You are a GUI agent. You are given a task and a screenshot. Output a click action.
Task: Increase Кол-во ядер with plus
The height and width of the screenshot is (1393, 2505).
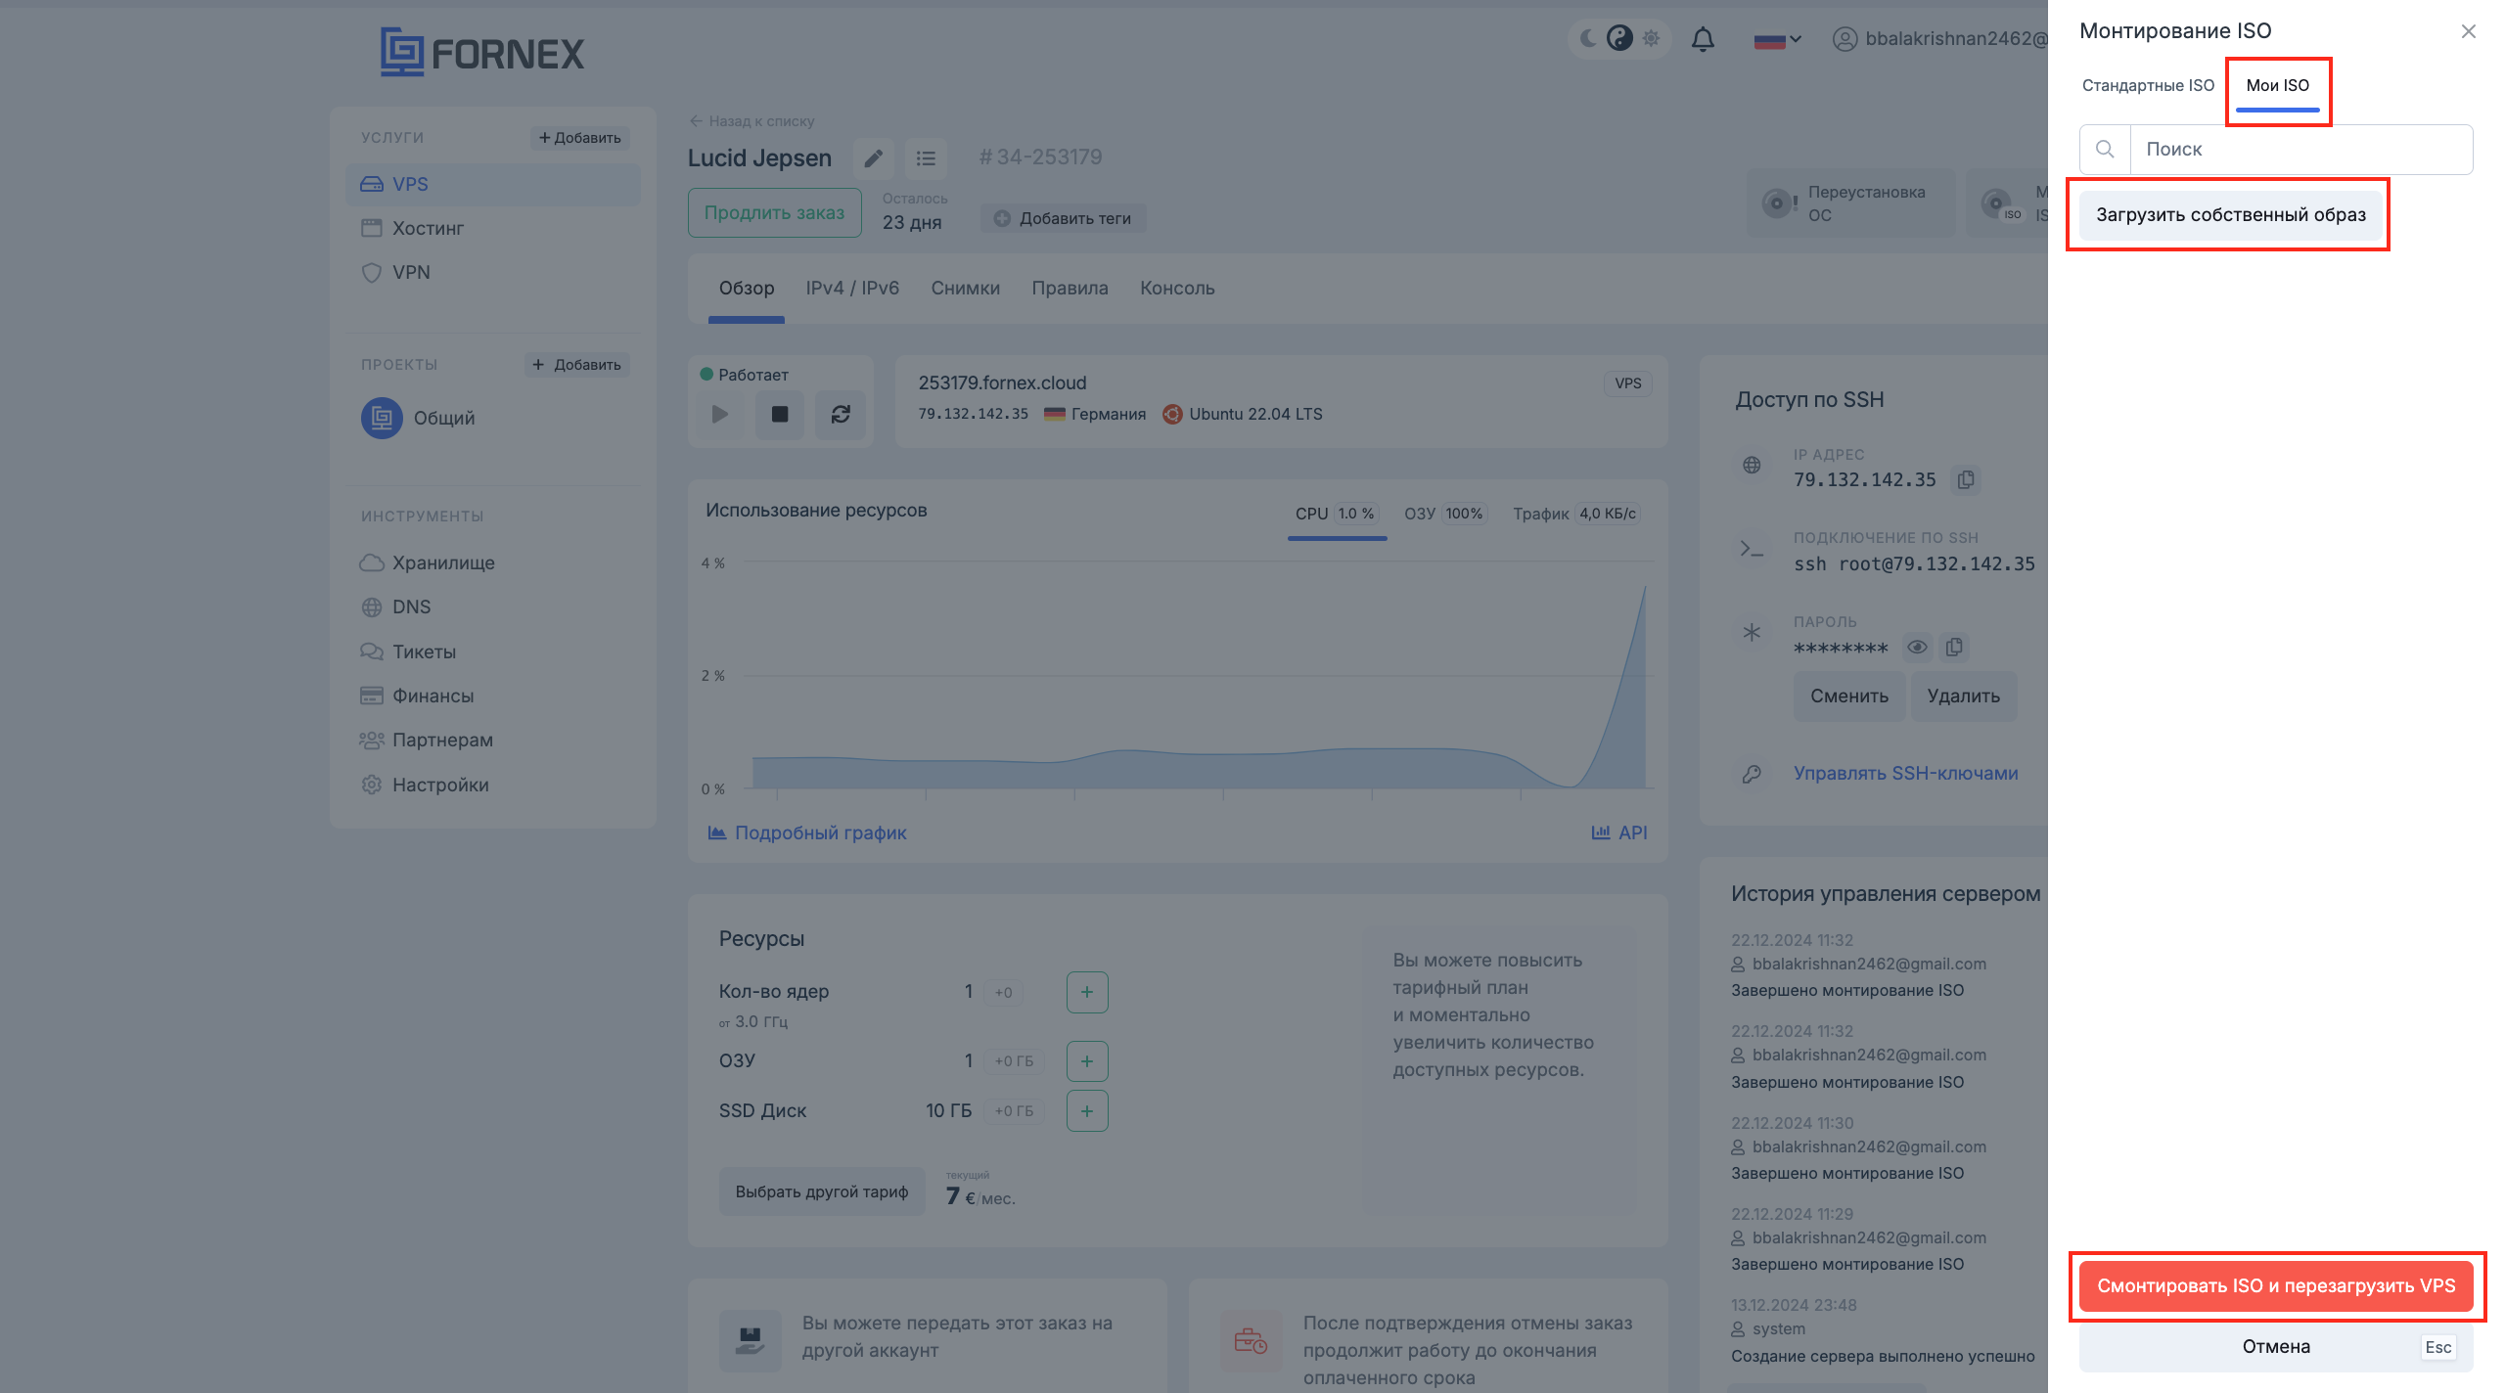(x=1086, y=992)
